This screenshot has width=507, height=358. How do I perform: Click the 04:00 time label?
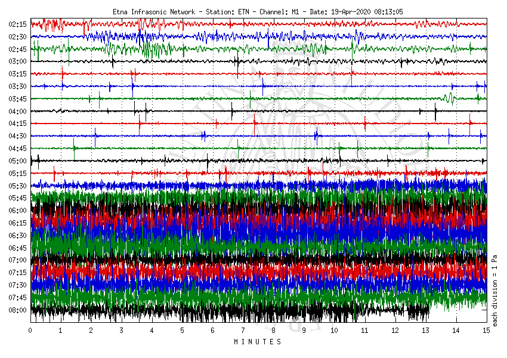pos(17,111)
